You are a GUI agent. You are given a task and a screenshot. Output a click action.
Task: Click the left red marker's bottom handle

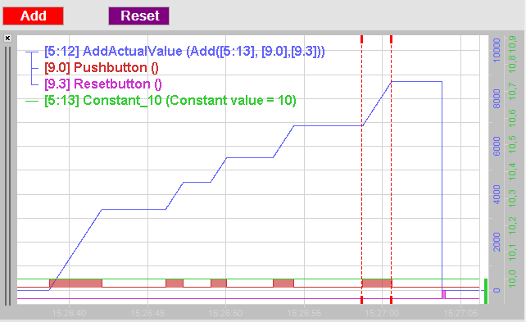[361, 300]
